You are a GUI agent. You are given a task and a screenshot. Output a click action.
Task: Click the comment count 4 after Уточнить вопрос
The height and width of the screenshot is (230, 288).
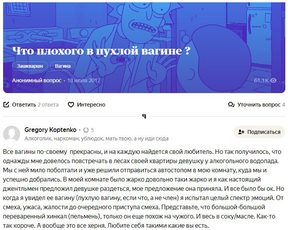pos(284,105)
